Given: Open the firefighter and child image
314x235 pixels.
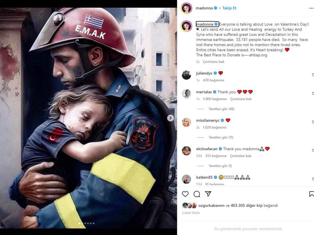Looking at the screenshot, I should [88, 118].
